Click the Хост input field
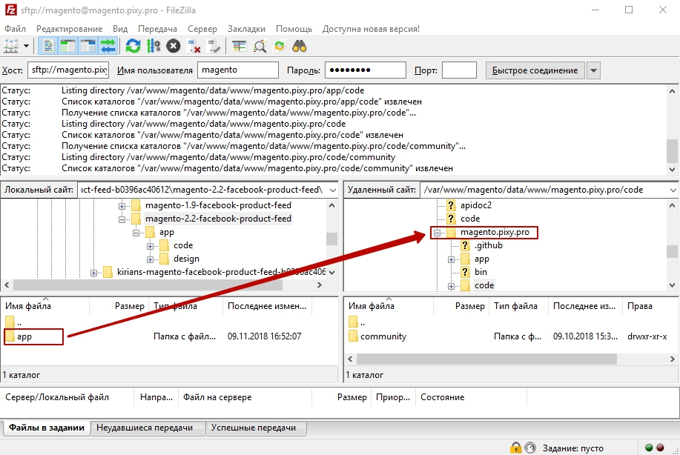The height and width of the screenshot is (455, 680). tap(68, 70)
